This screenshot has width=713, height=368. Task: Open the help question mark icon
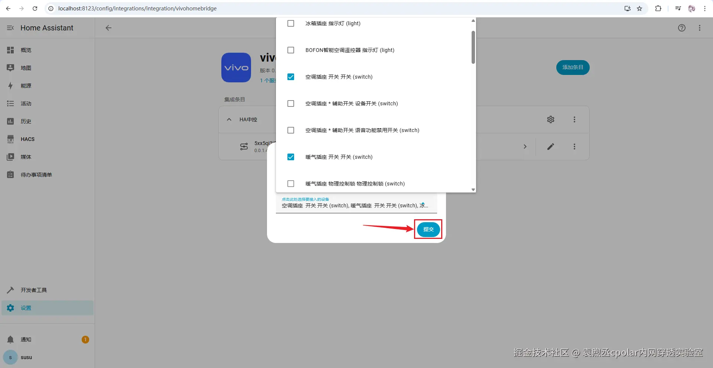pos(682,28)
